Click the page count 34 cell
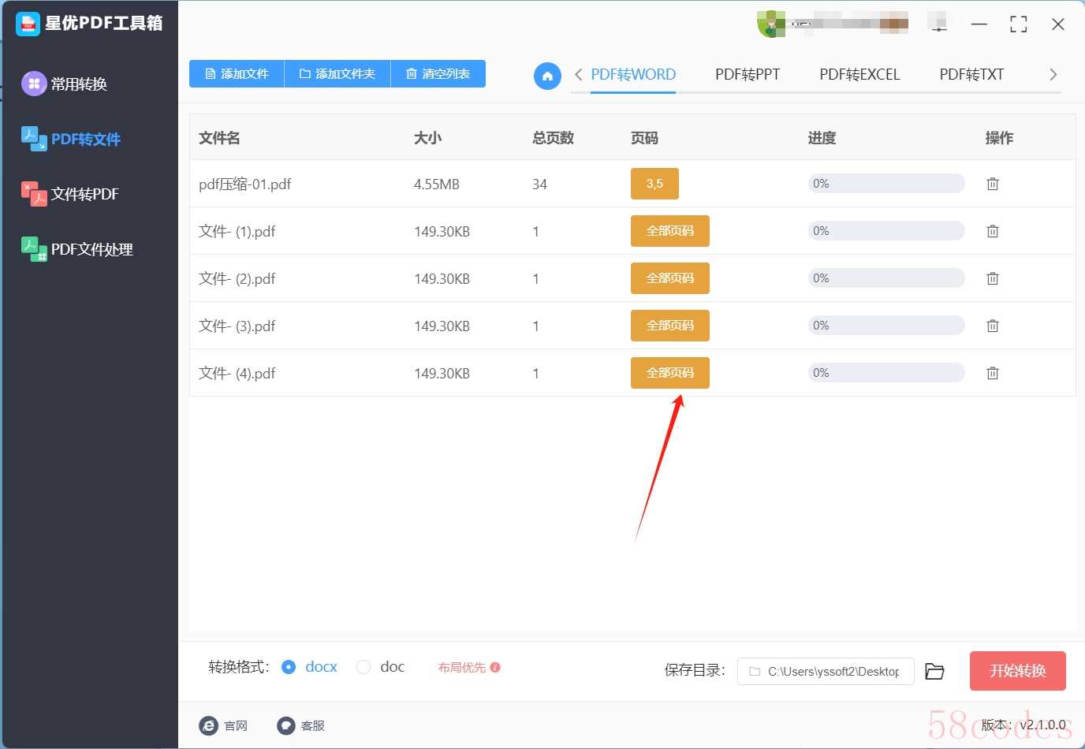The height and width of the screenshot is (749, 1085). click(x=539, y=184)
